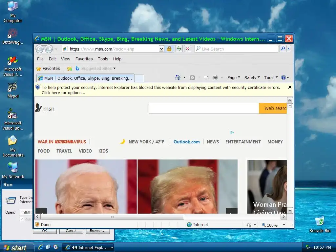Open the Safety command menu
336x252 pixels.
tap(252, 77)
